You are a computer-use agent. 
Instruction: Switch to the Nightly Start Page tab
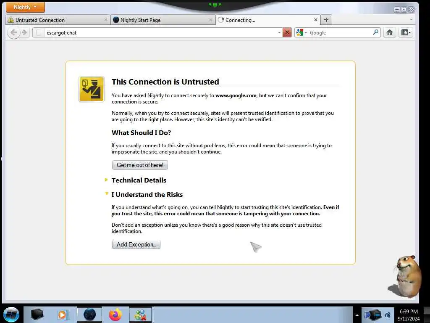tap(163, 20)
